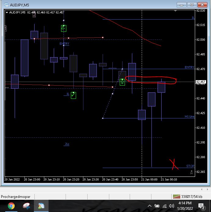
Task: Select the 1L label beside the checkmark
Action: pos(68,94)
